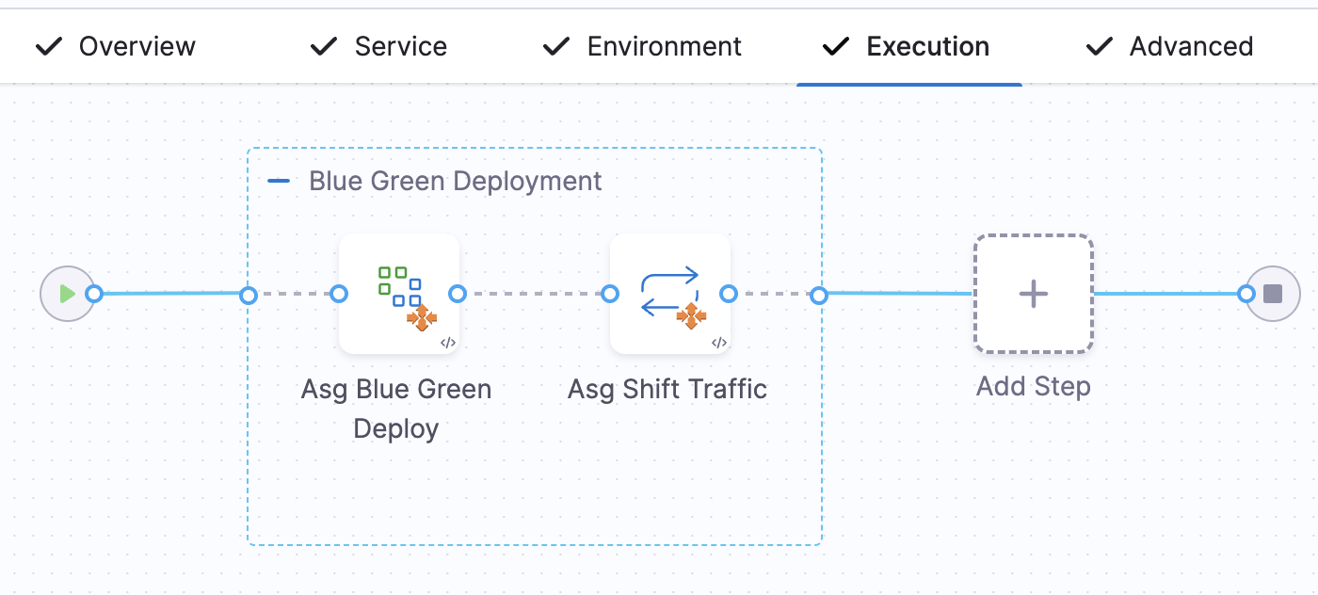Click the plus icon to add step
The height and width of the screenshot is (595, 1318).
pos(1033,294)
